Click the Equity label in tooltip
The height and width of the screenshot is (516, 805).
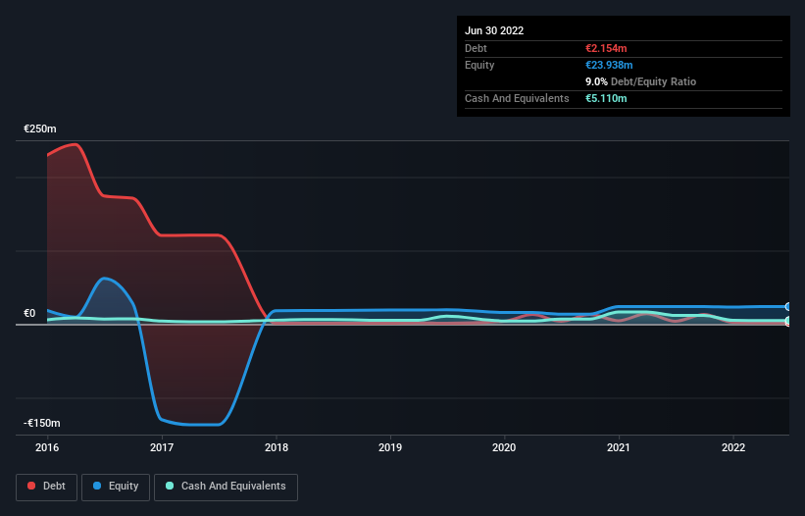tap(479, 65)
